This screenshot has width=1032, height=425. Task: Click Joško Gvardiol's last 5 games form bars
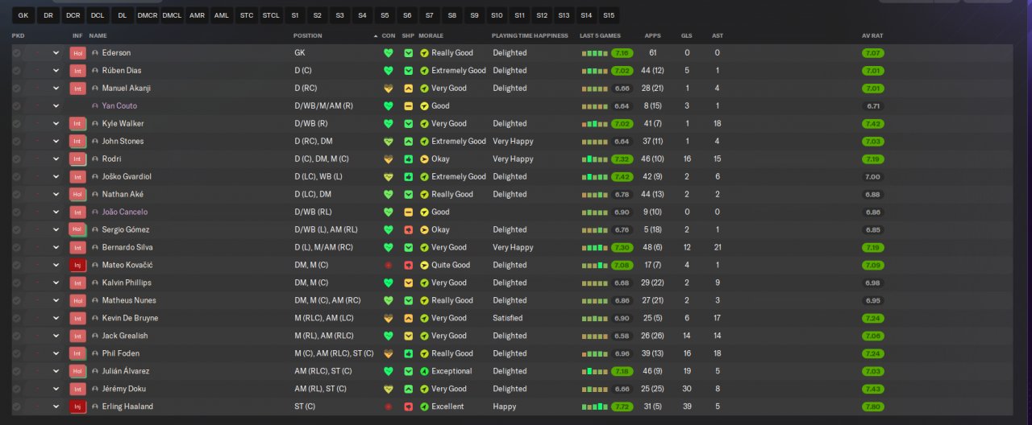click(594, 177)
